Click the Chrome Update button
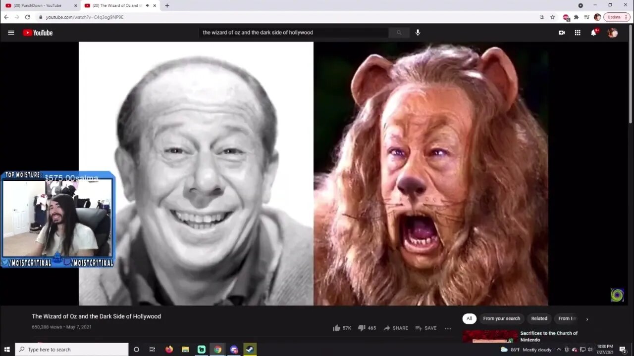 (617, 17)
